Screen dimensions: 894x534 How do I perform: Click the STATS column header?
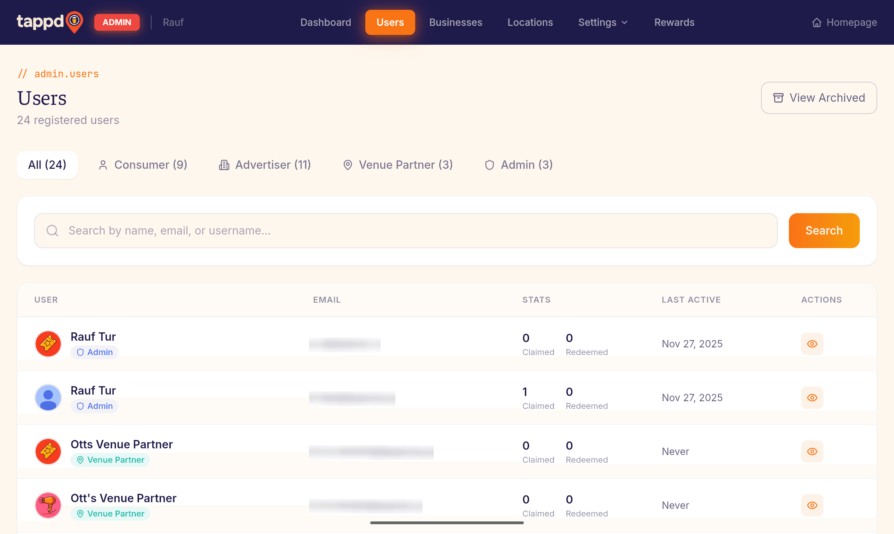536,300
